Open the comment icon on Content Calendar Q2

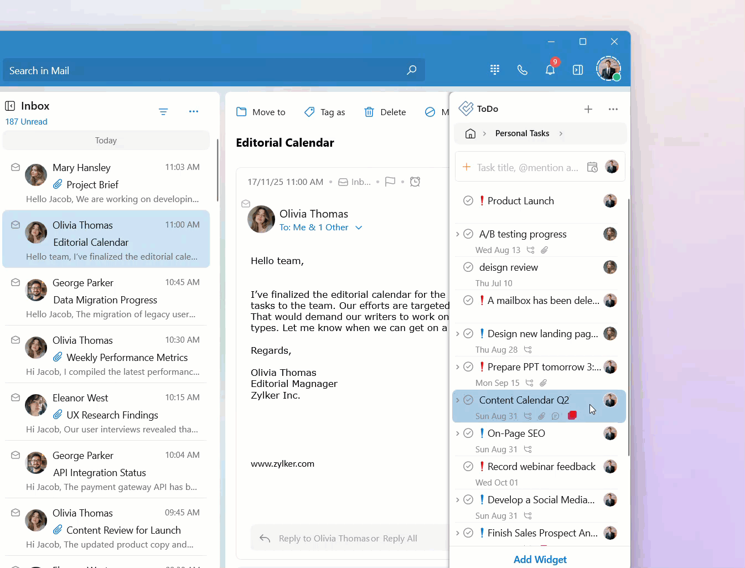point(556,416)
